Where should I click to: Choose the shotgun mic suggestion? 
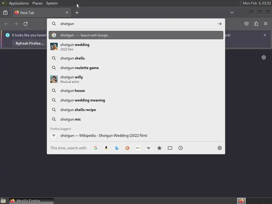click(x=136, y=119)
